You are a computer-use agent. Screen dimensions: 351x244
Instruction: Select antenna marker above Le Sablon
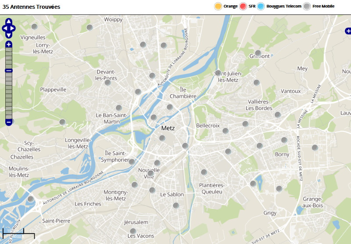tap(152, 190)
